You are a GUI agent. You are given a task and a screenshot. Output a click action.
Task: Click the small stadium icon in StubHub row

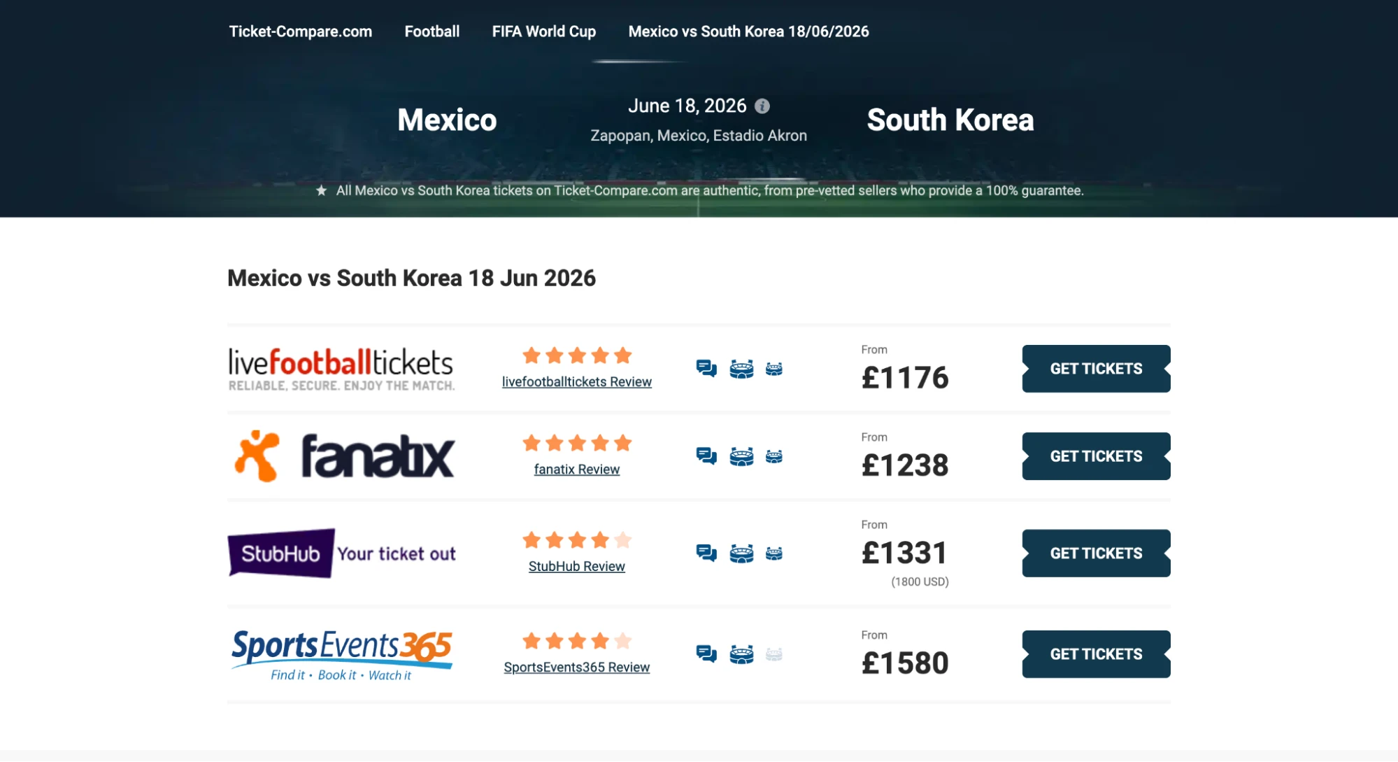point(774,553)
